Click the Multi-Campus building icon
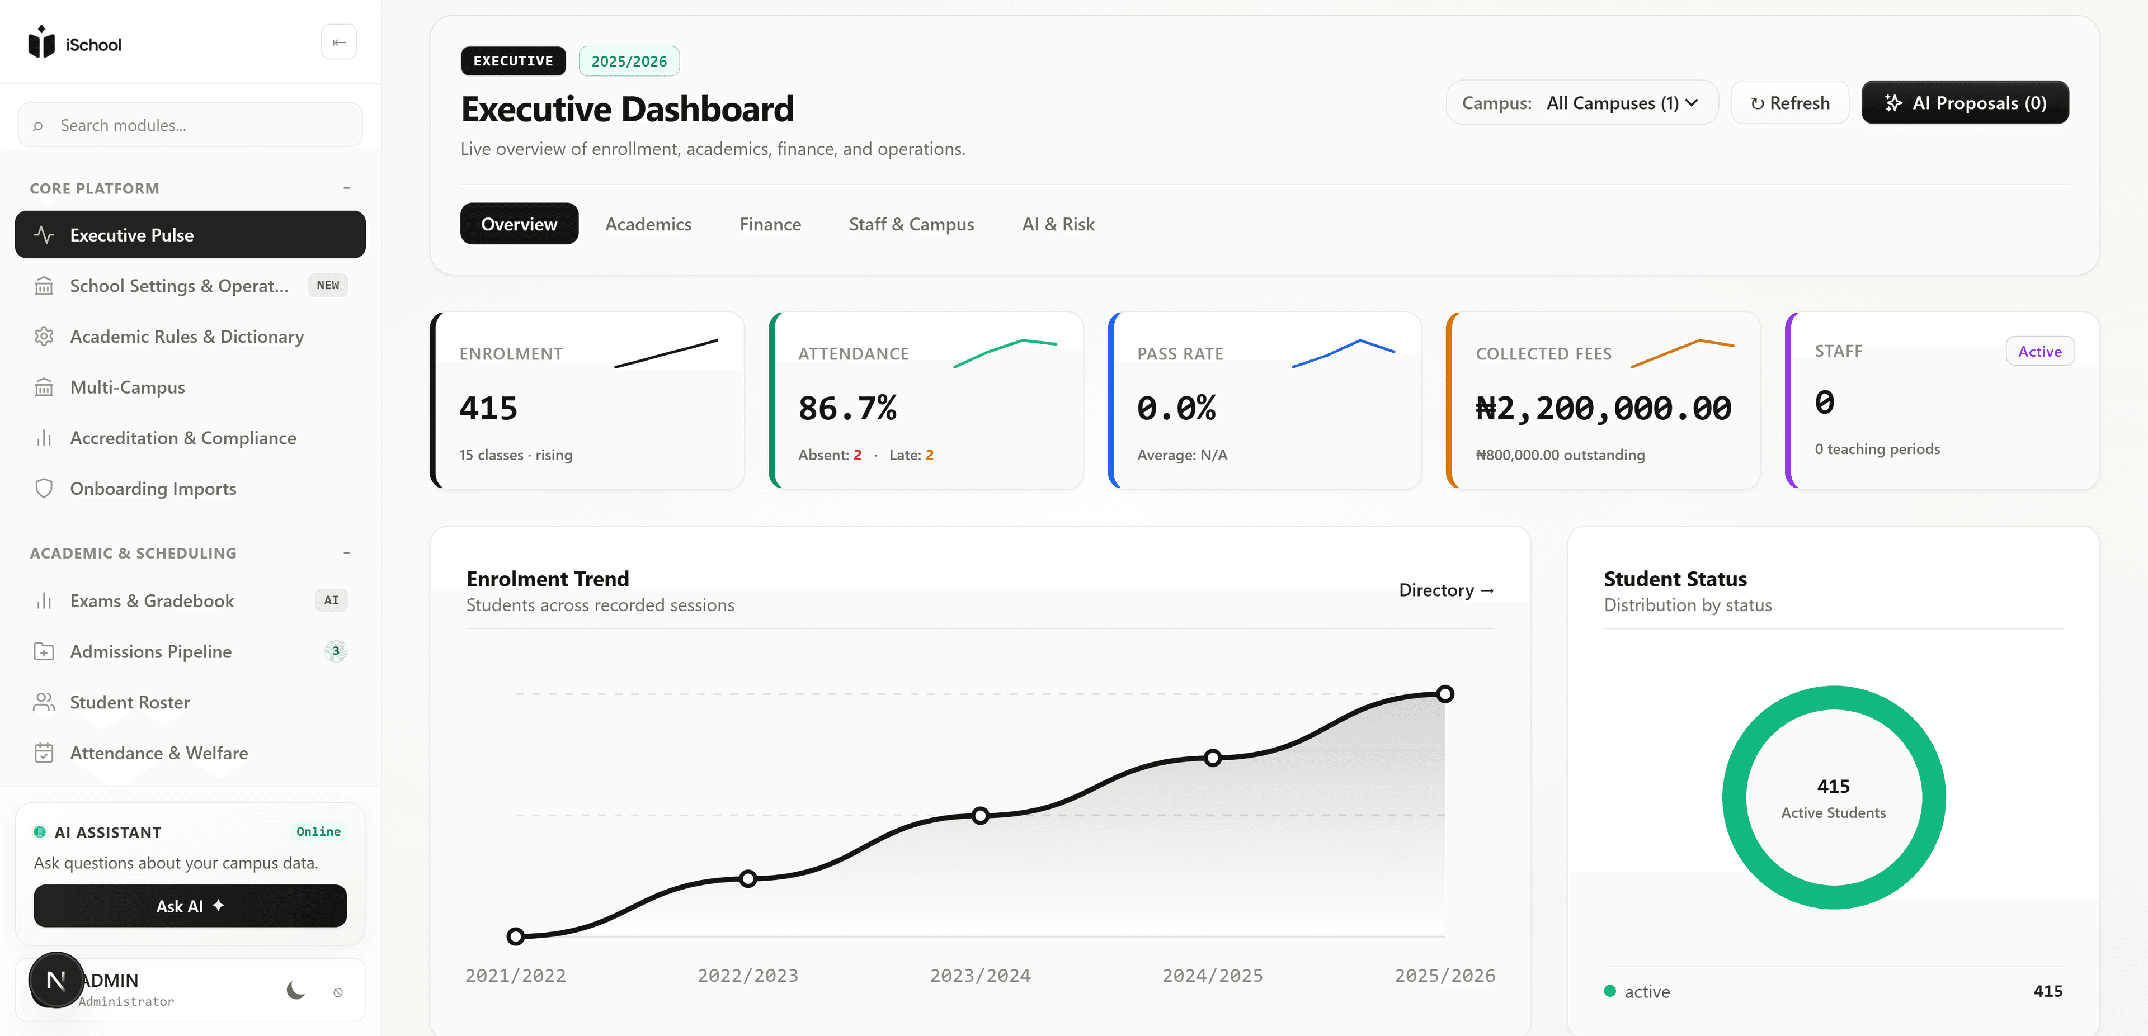This screenshot has width=2148, height=1036. point(44,387)
